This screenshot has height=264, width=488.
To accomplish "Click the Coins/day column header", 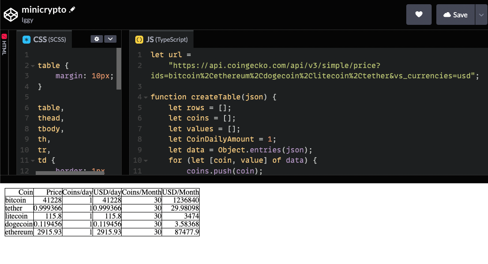I will click(x=77, y=192).
